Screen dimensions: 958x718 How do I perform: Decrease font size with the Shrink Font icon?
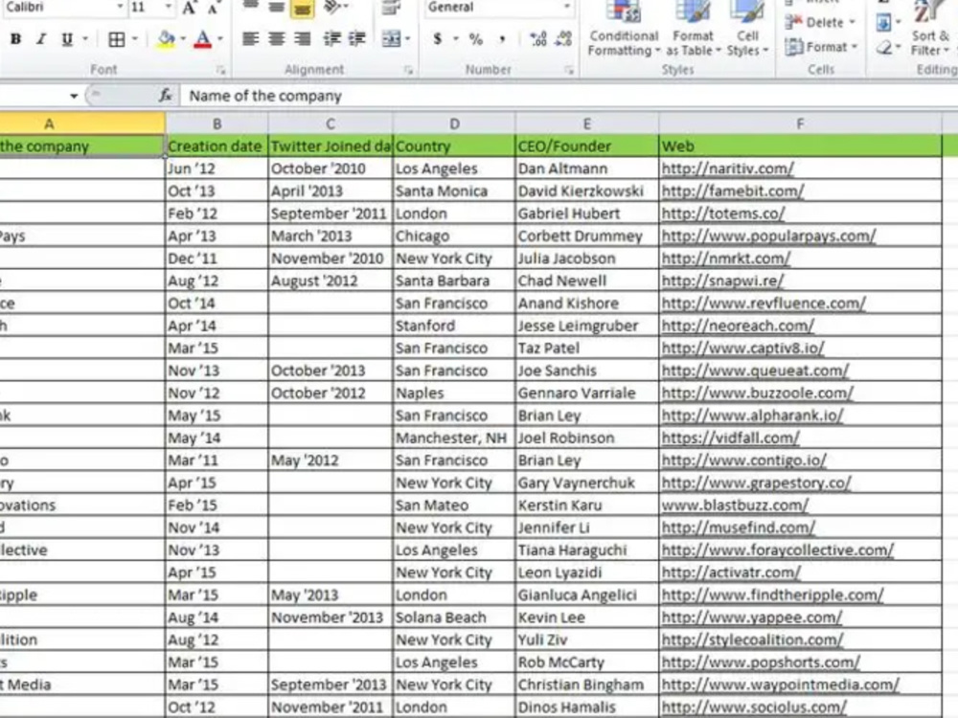point(213,8)
